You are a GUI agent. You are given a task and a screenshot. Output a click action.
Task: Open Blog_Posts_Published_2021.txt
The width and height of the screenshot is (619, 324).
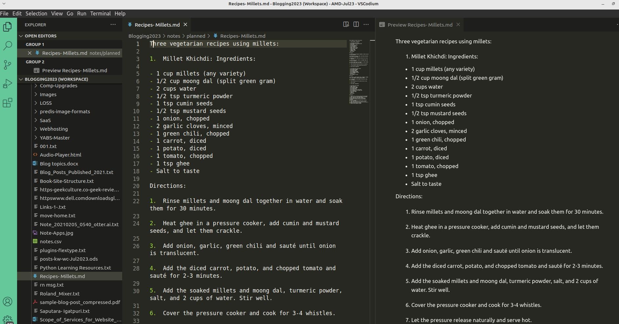76,172
